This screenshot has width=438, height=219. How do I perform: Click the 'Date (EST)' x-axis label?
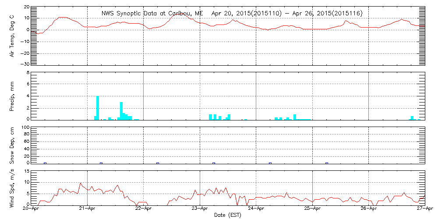point(227,215)
